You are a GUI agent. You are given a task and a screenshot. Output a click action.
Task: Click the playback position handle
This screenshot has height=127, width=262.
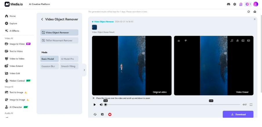(x=105, y=105)
